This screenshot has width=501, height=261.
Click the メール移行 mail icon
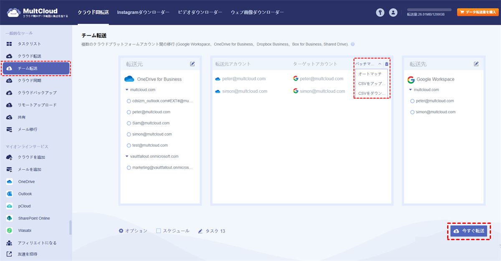tap(9, 129)
